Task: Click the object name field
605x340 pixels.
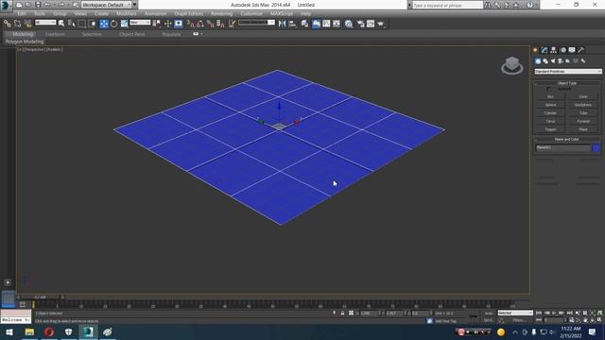Action: 563,147
